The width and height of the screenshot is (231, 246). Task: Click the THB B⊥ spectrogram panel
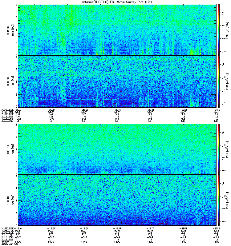coord(117,30)
